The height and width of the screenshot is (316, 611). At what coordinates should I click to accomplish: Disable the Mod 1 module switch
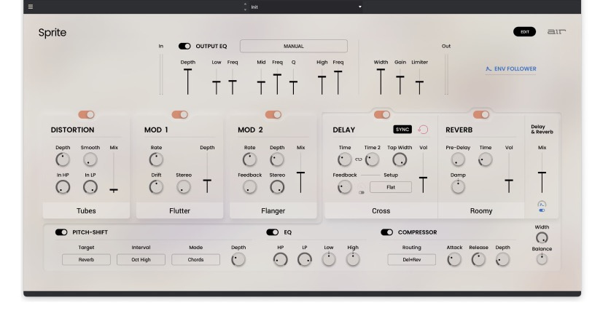coord(179,114)
